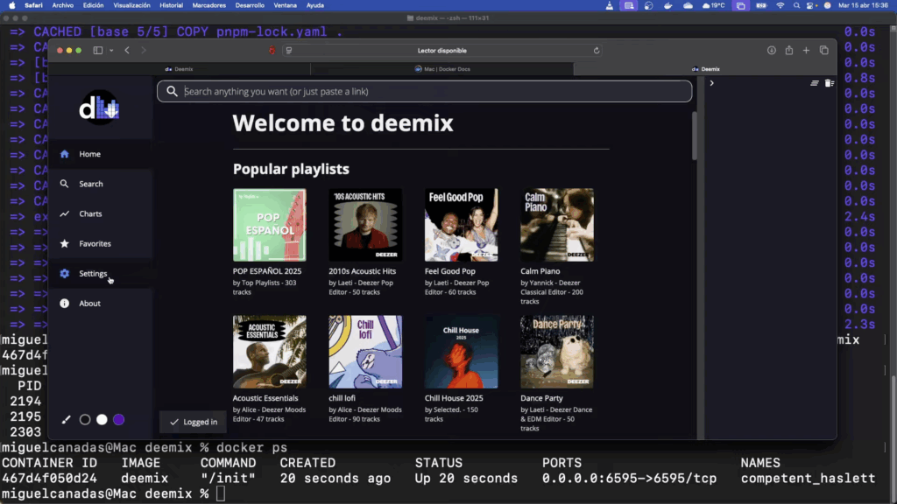Open Control Center in menu bar

click(x=810, y=5)
